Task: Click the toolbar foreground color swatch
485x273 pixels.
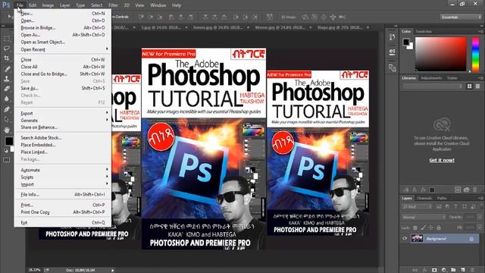Action: coord(8,141)
